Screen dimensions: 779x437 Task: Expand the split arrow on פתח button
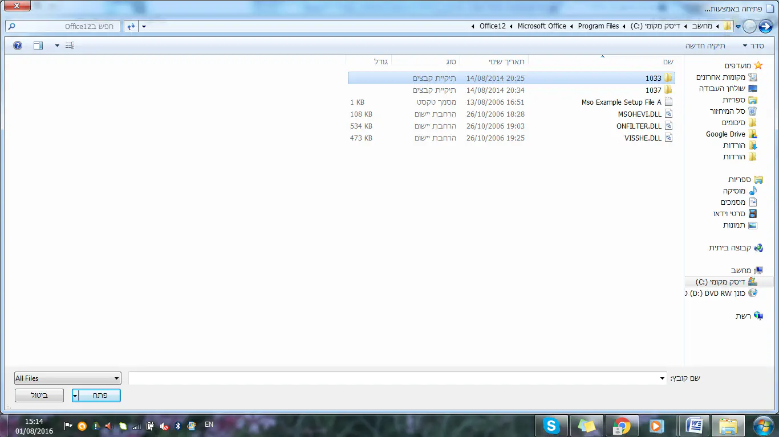point(75,395)
